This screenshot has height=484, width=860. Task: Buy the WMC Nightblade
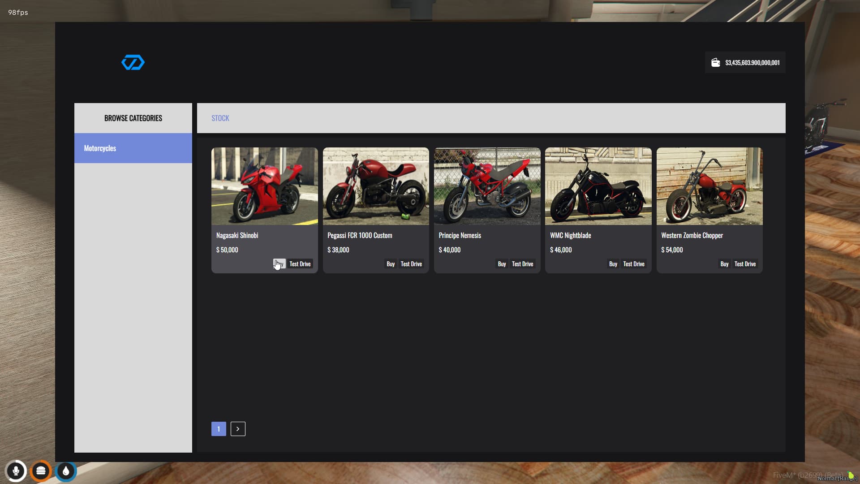613,264
